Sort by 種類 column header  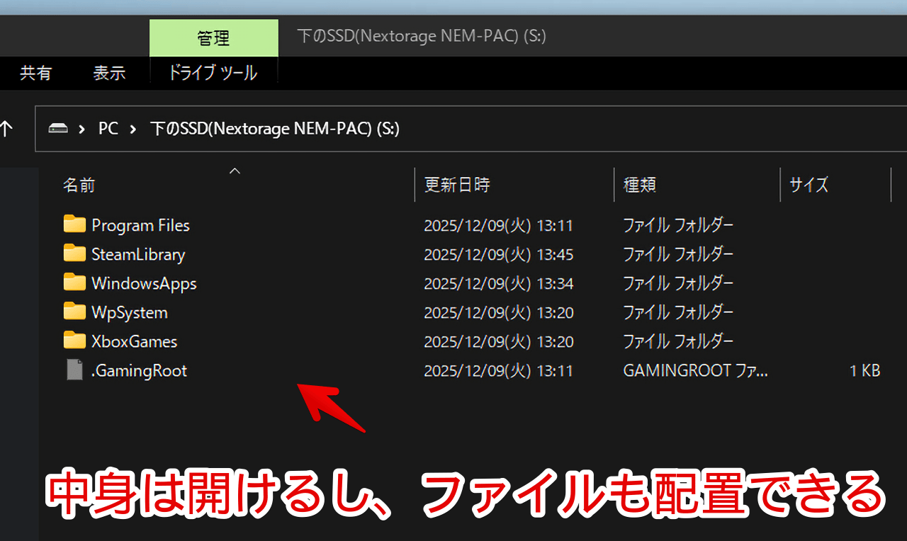[639, 185]
